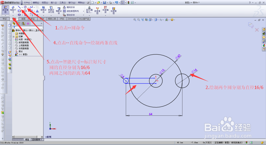Click 线性草图阵列 linear sketch pattern
The height and width of the screenshot is (145, 266).
pos(71,11)
